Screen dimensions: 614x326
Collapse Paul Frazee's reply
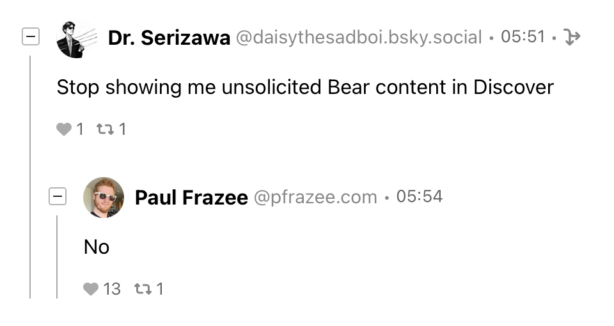pyautogui.click(x=58, y=197)
